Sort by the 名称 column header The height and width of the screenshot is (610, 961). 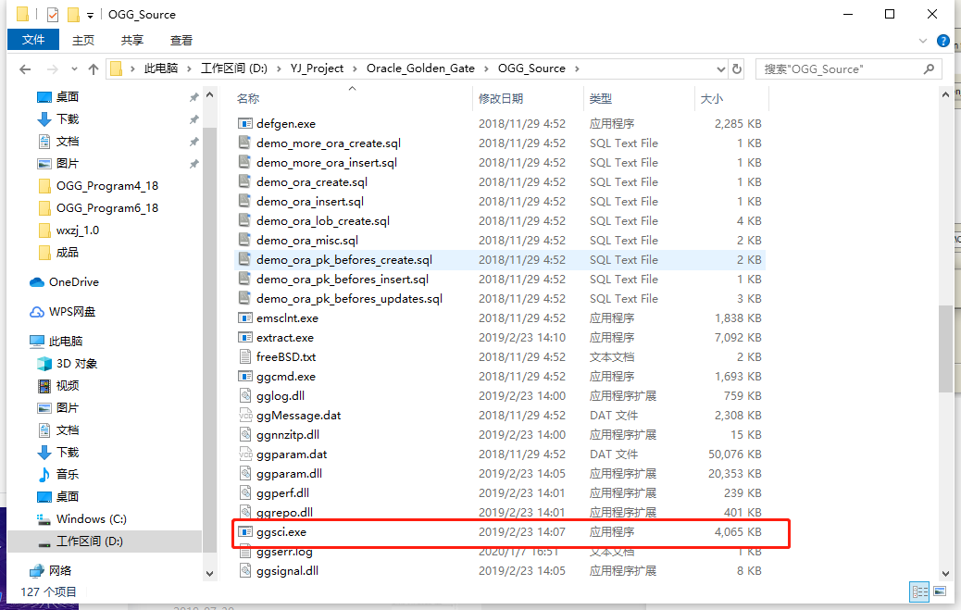point(248,99)
